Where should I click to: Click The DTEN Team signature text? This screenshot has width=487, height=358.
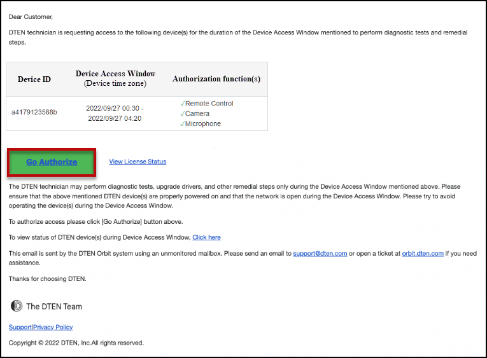[x=54, y=306]
